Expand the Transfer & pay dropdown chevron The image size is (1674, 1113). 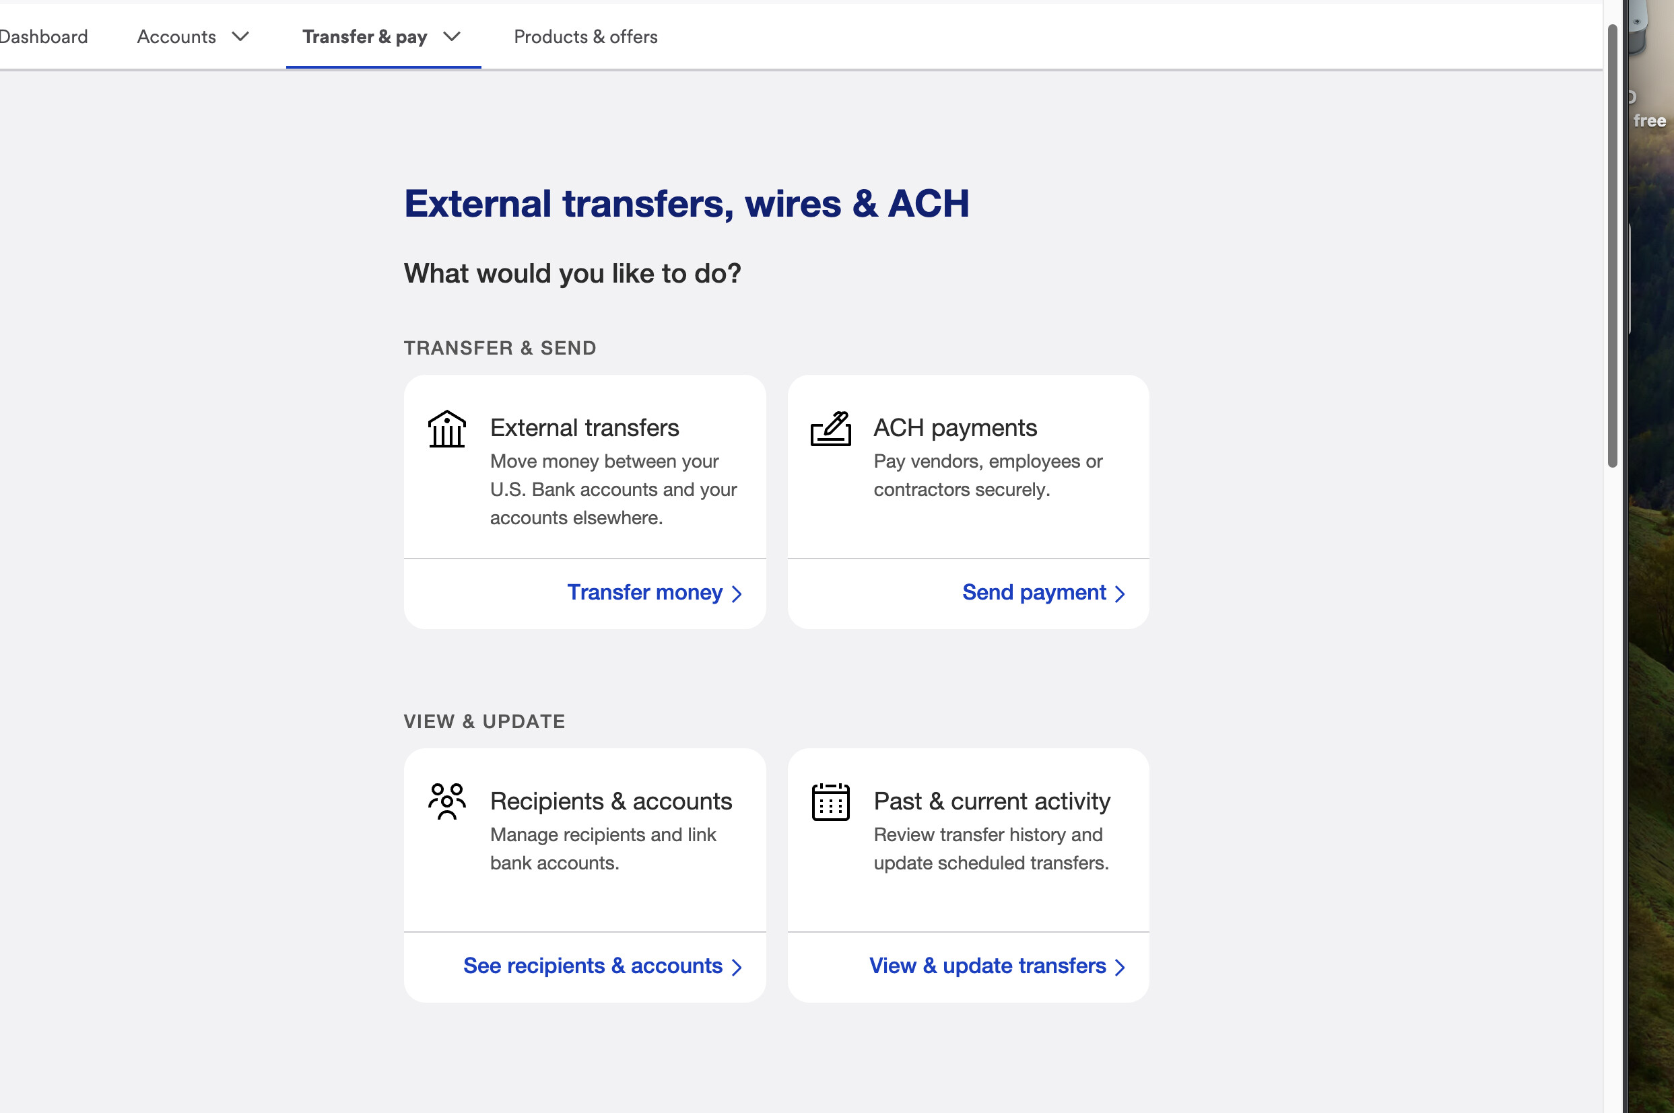click(x=452, y=37)
